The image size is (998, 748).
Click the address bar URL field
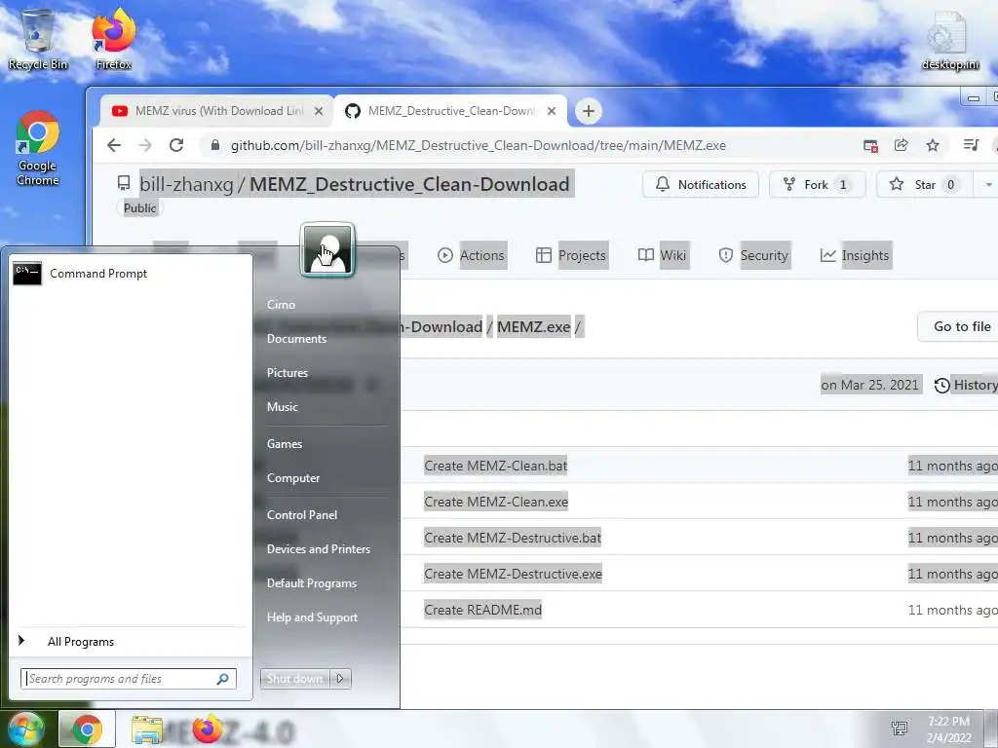tap(478, 146)
